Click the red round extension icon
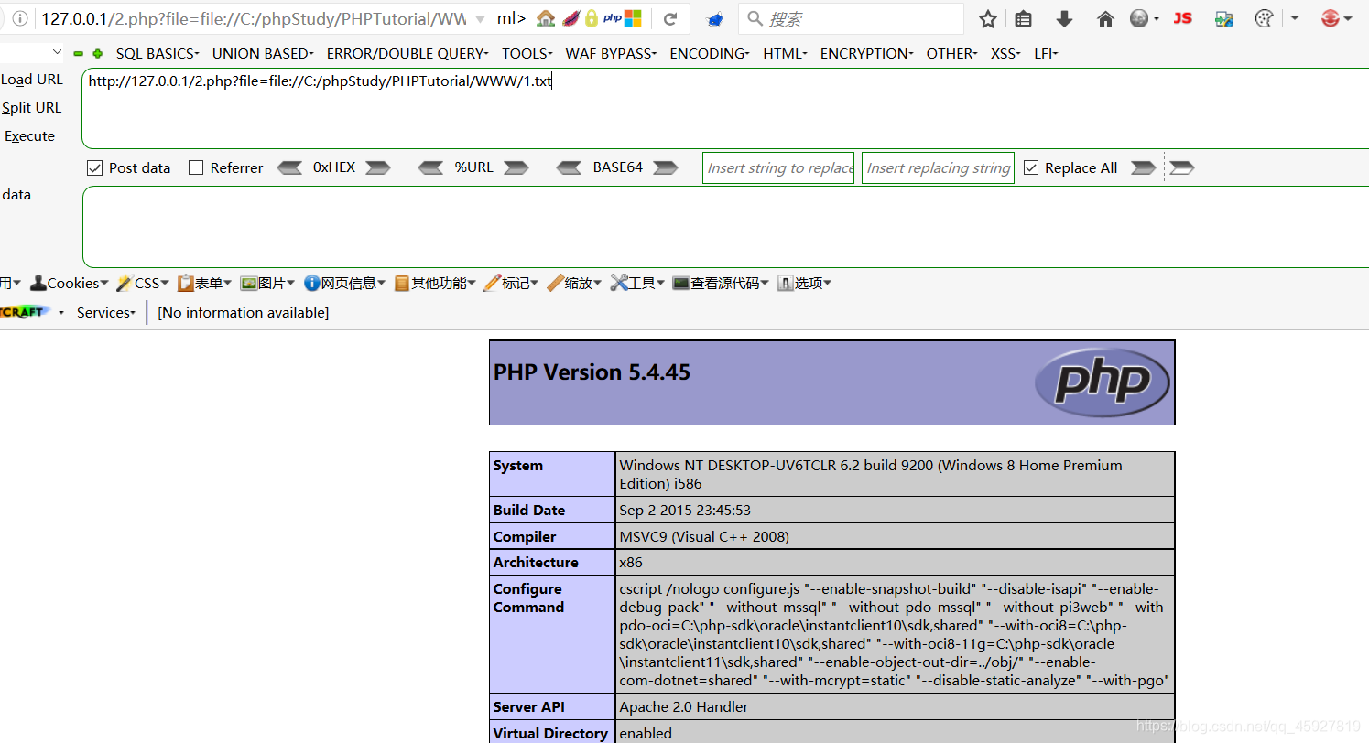This screenshot has height=743, width=1369. click(1331, 18)
